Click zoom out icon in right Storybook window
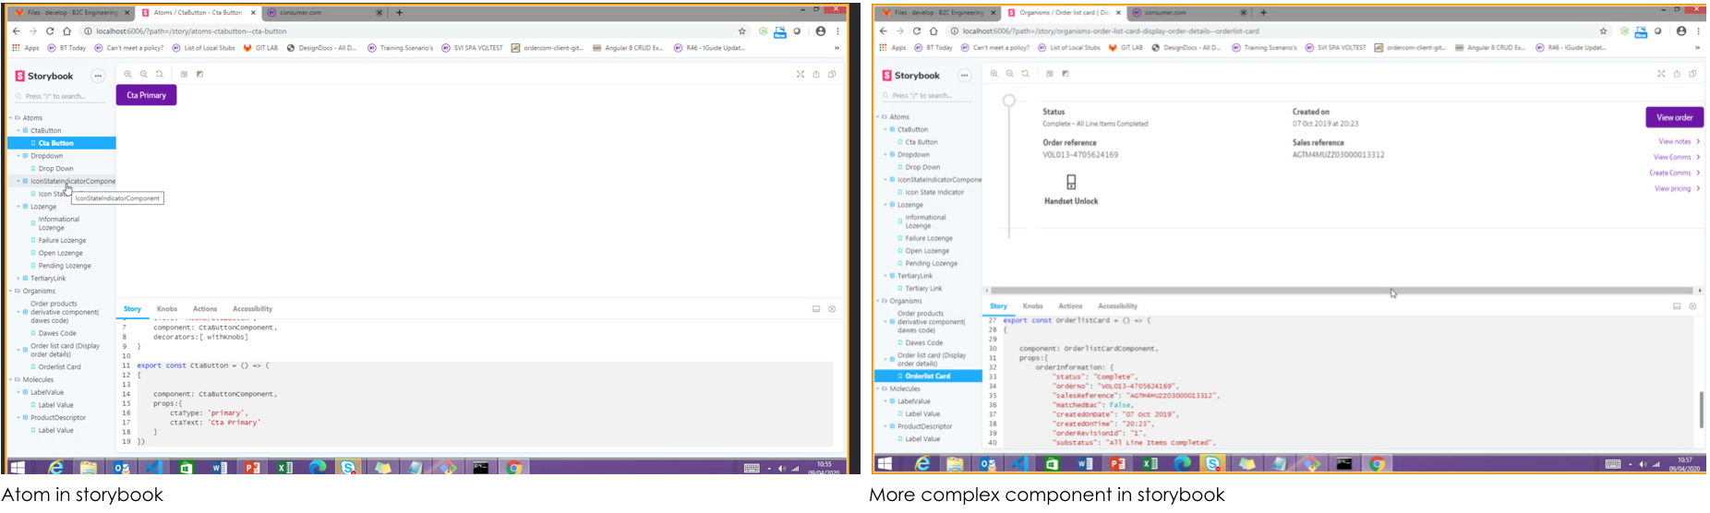The height and width of the screenshot is (513, 1710). pos(1009,73)
